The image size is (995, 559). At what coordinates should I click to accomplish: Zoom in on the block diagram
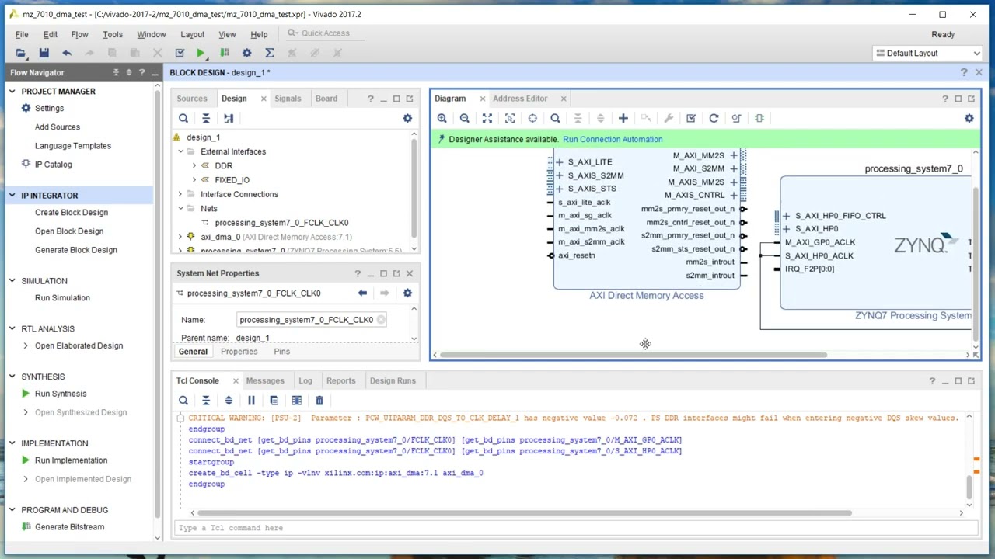point(442,118)
